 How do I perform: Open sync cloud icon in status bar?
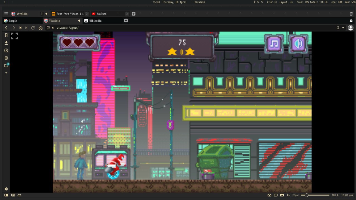click(19, 195)
